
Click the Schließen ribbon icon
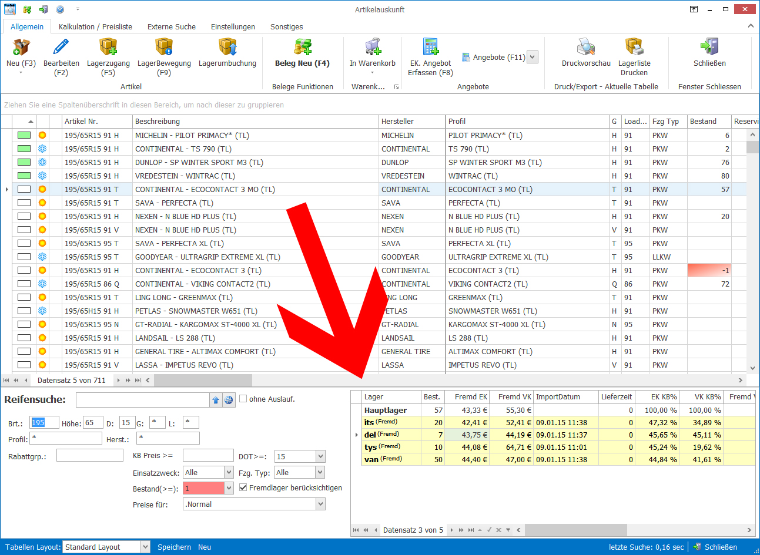click(709, 48)
